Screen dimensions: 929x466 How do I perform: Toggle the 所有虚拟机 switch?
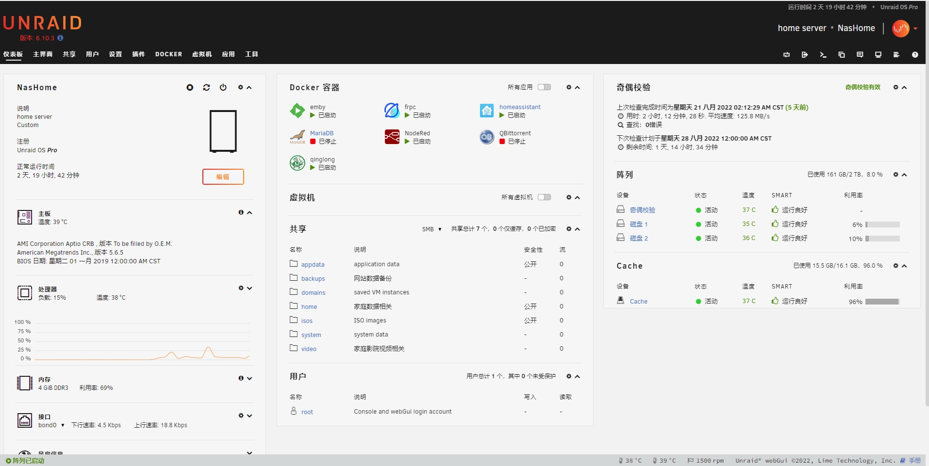(x=544, y=197)
